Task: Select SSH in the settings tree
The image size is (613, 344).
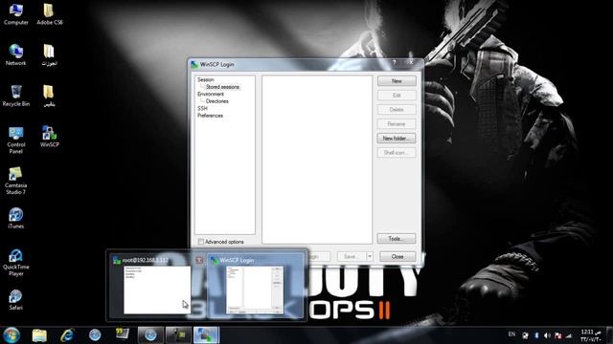Action: click(x=202, y=108)
